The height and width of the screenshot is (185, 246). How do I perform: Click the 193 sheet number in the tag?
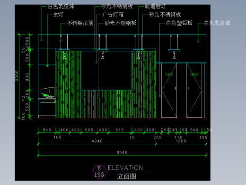click(x=99, y=175)
